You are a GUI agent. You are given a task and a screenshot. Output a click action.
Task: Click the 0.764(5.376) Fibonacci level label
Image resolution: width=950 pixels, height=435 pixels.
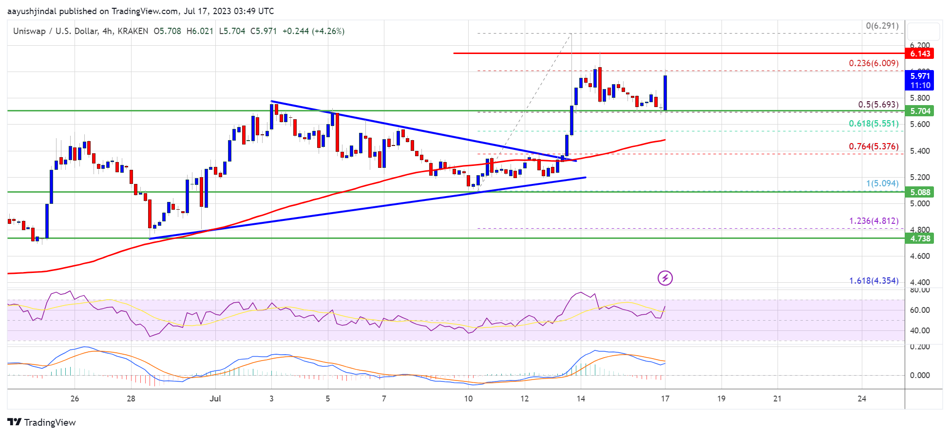click(x=874, y=146)
